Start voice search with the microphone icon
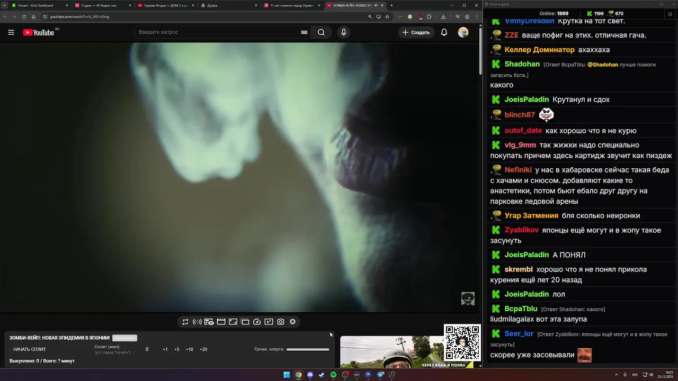The image size is (678, 381). click(344, 32)
